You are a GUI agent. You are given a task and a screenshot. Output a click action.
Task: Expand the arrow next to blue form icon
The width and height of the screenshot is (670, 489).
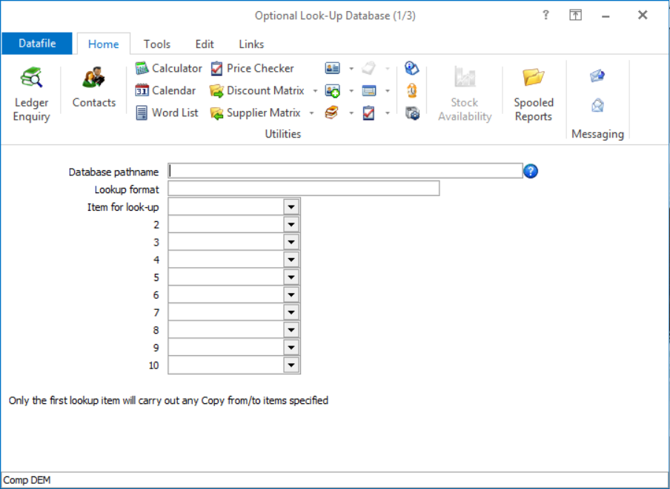[x=388, y=91]
